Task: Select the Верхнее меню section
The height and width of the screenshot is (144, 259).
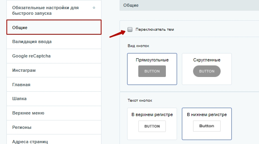Action: click(x=54, y=113)
